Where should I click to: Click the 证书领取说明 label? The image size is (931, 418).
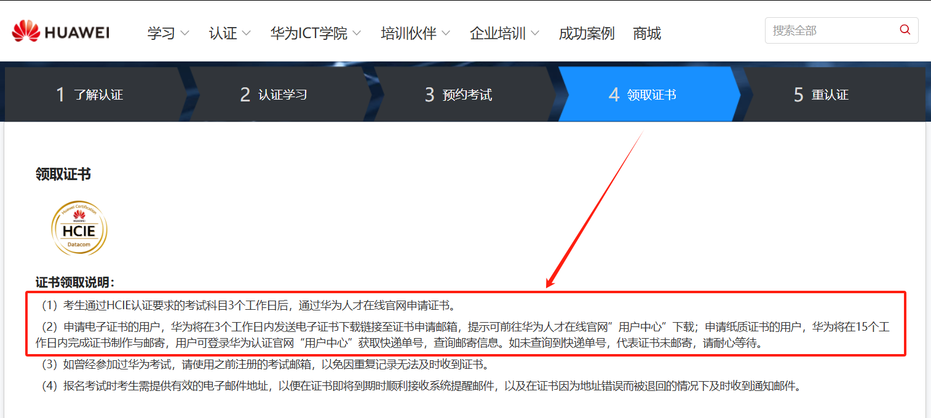point(75,283)
